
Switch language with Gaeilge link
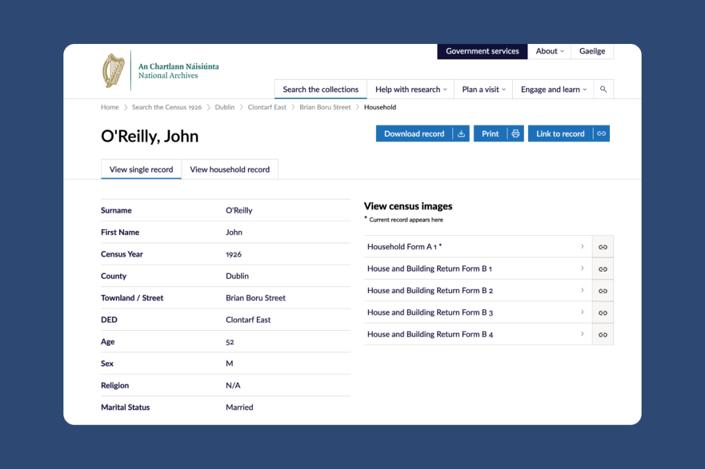[x=592, y=51]
